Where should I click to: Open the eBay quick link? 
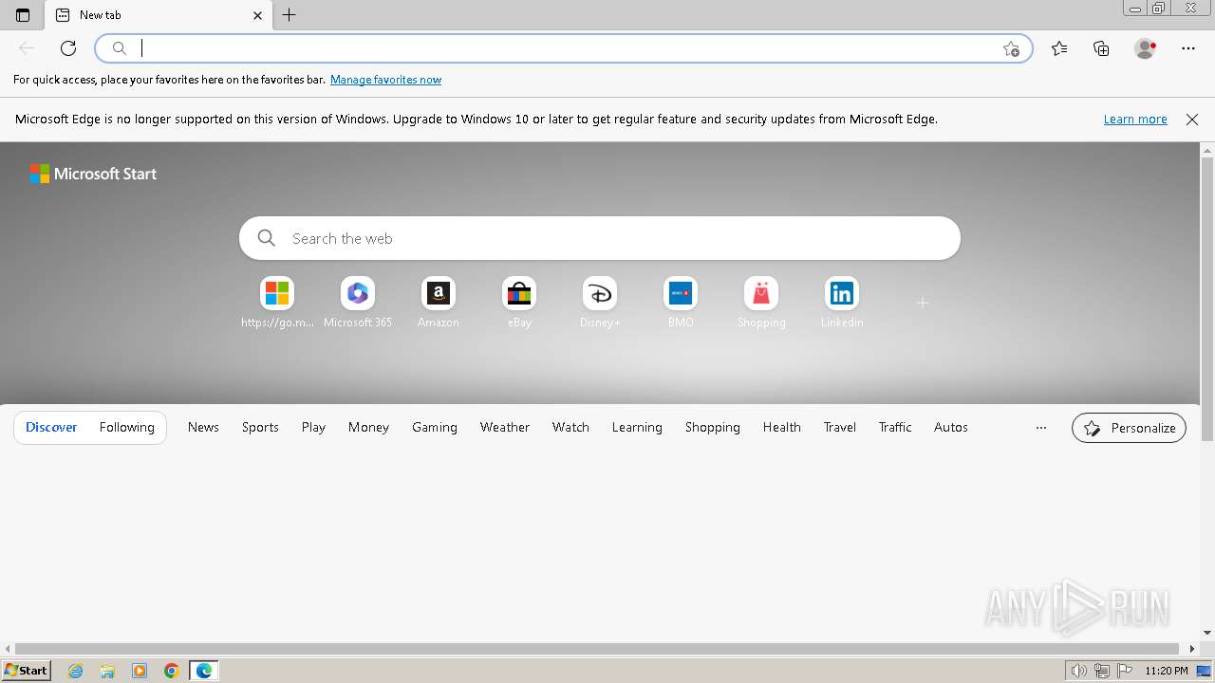[519, 303]
